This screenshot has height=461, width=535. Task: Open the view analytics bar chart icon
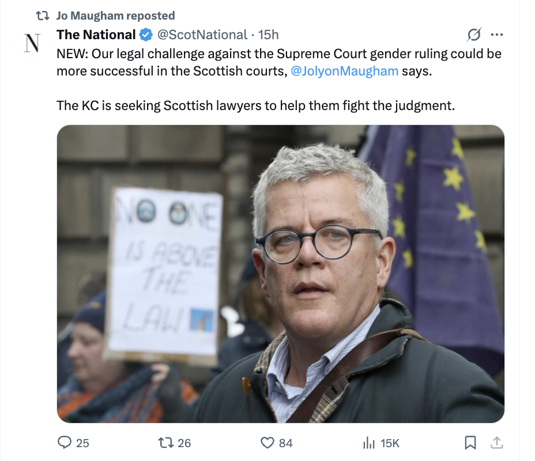click(x=369, y=443)
